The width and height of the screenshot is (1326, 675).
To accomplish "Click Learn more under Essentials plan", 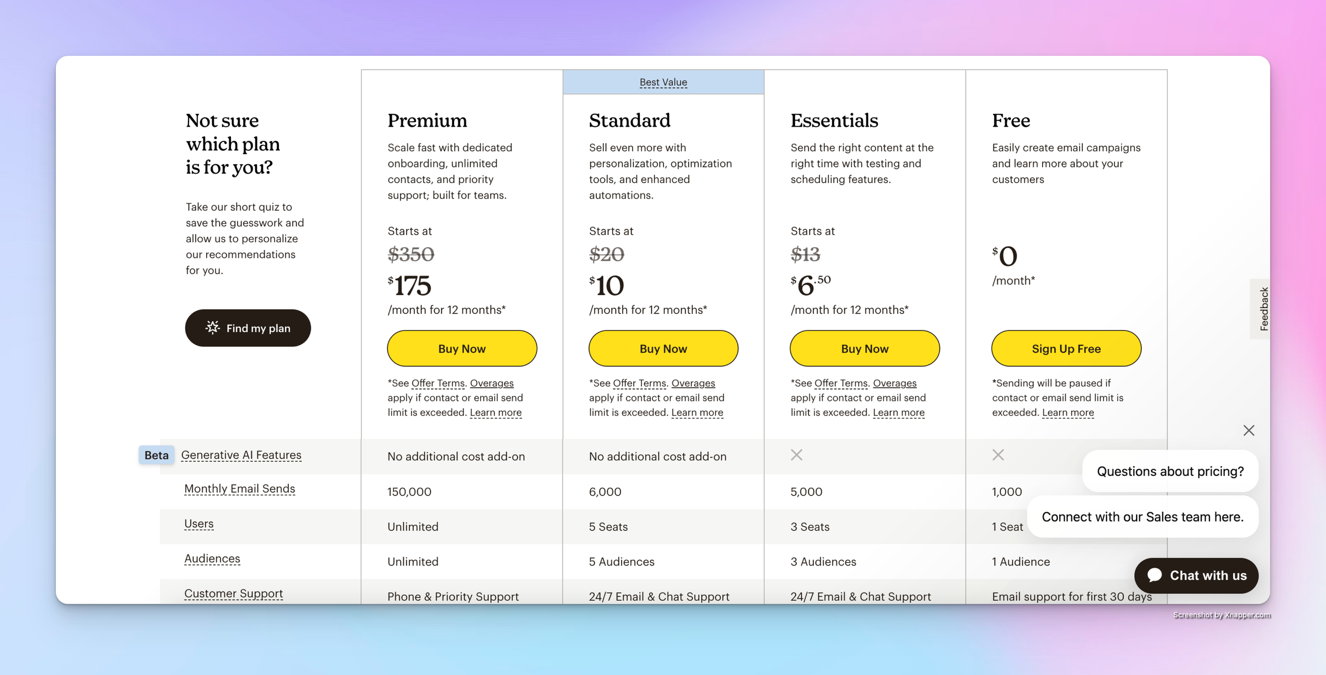I will pyautogui.click(x=898, y=412).
